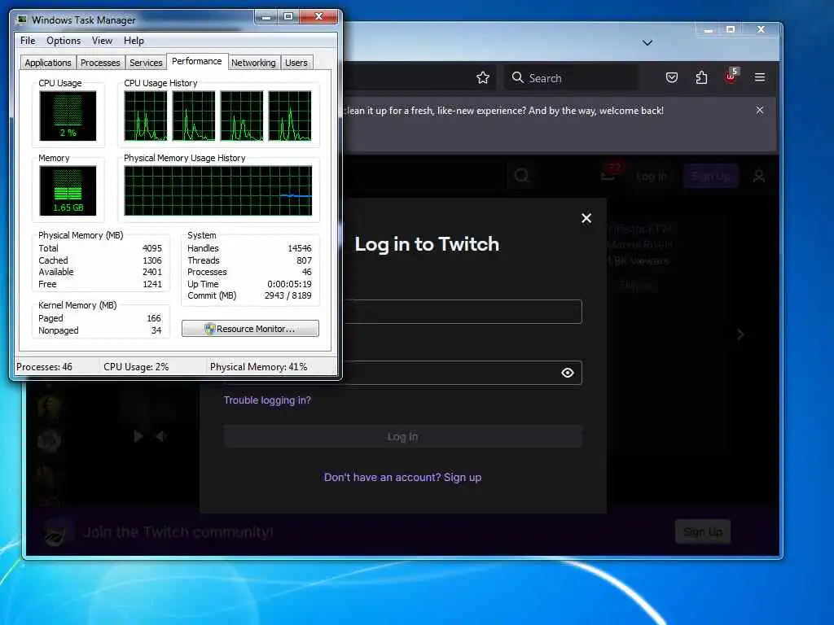This screenshot has height=625, width=834.
Task: Expand the Firefox tab list chevron
Action: (x=647, y=42)
